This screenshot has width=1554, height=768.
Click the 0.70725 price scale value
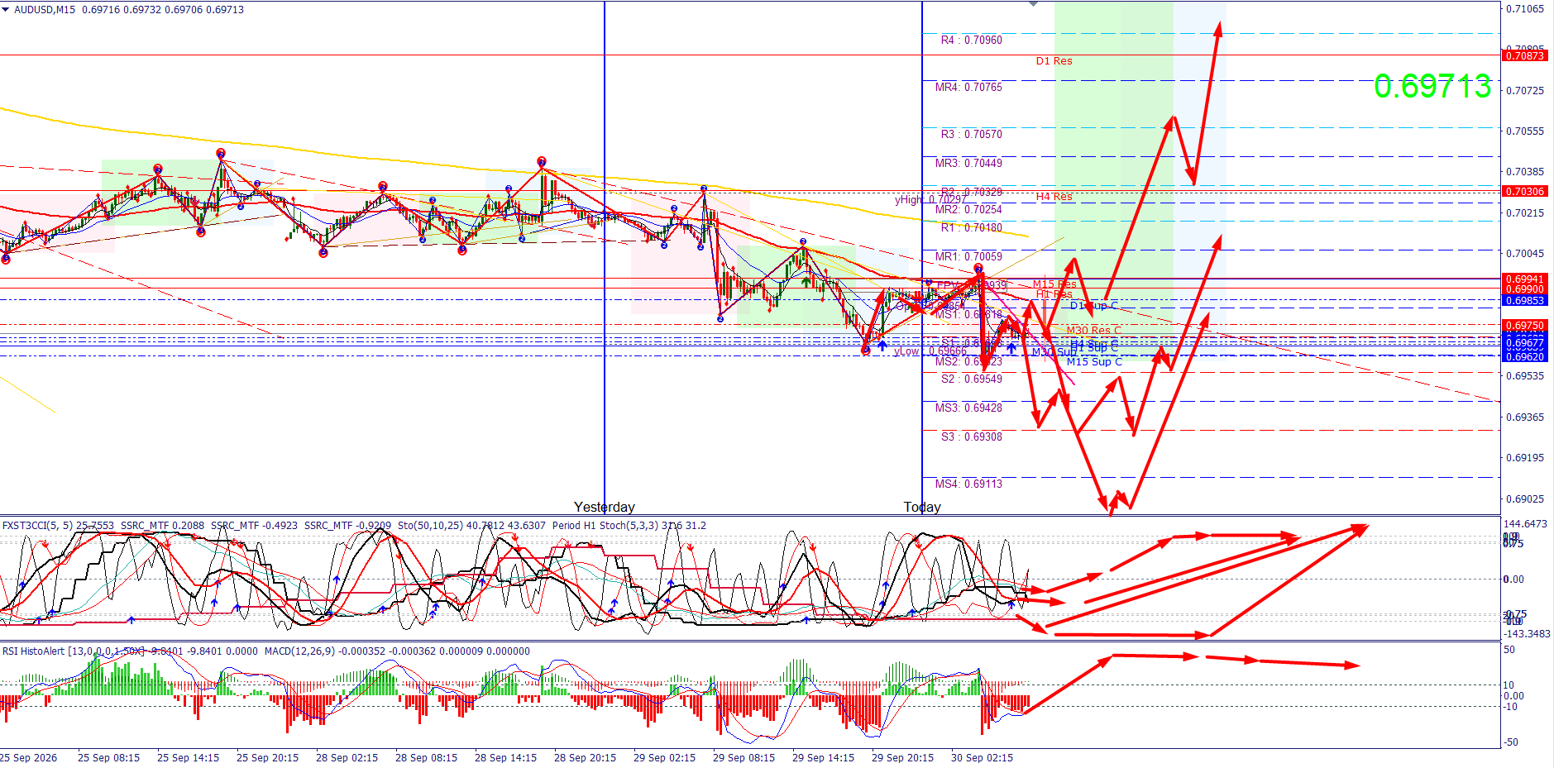(1525, 90)
